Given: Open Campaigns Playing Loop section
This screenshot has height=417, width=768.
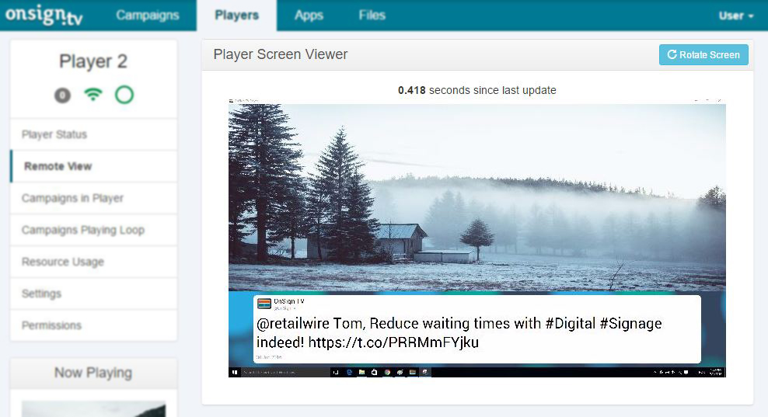Looking at the screenshot, I should (93, 230).
